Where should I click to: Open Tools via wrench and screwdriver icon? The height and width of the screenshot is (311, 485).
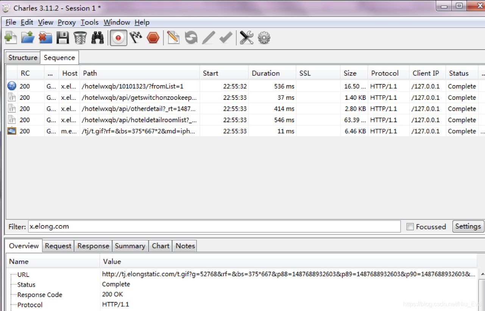(x=246, y=38)
